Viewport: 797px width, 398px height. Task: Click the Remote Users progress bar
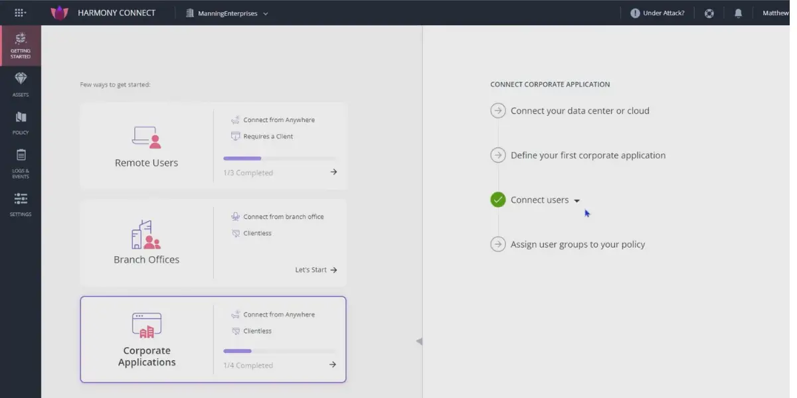tap(280, 159)
